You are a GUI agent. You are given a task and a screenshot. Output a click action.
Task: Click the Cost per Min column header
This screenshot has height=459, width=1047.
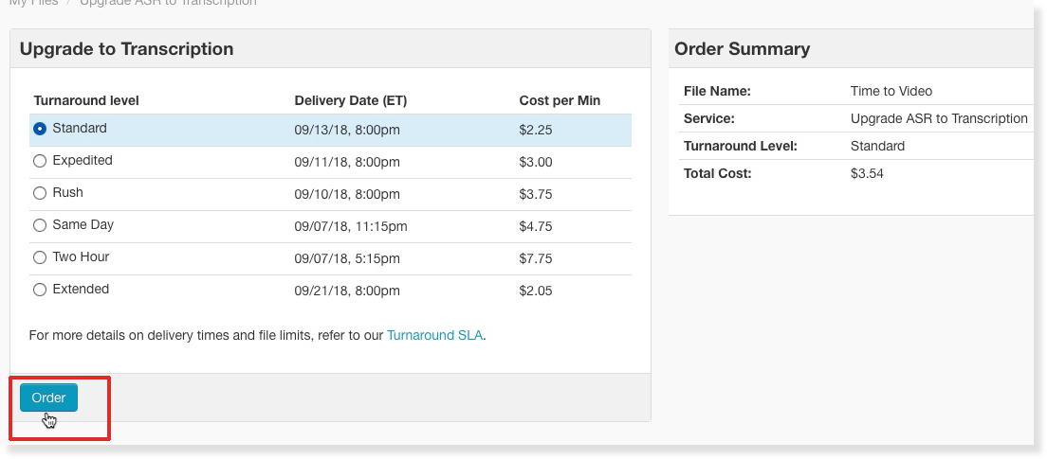pyautogui.click(x=560, y=100)
